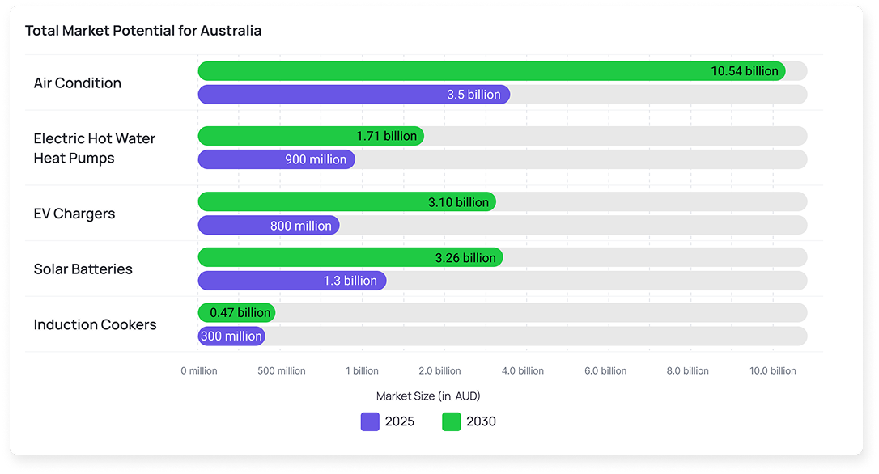879x474 pixels.
Task: Click the Electric Hot Water Heat Pumps label
Action: 94,148
